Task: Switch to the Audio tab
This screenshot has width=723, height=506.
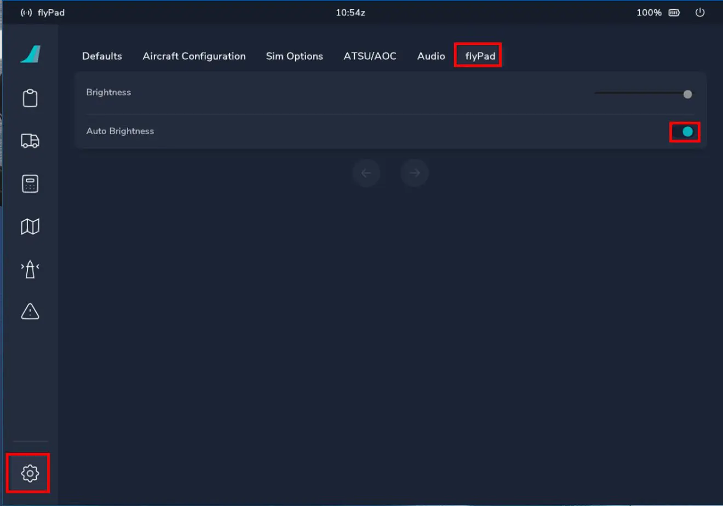Action: click(431, 56)
